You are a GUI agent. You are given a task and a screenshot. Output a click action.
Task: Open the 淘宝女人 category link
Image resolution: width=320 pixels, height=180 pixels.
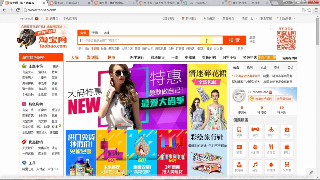click(x=28, y=72)
